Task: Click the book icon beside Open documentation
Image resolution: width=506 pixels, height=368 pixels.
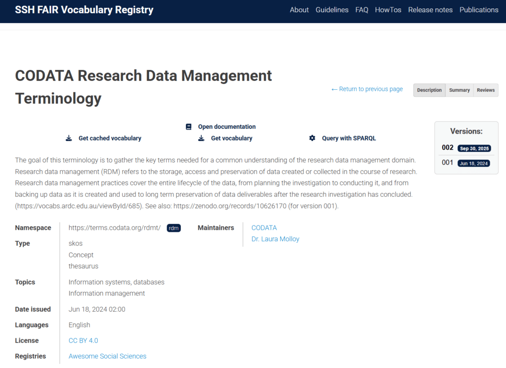Action: coord(188,127)
